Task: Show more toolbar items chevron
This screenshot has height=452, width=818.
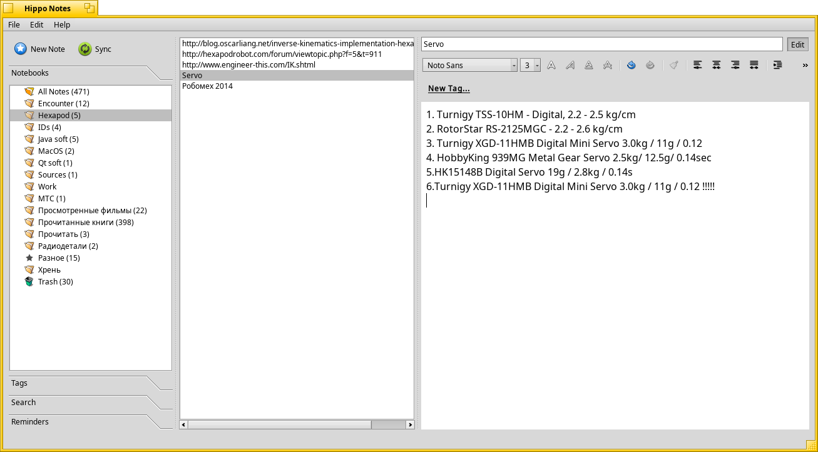Action: pyautogui.click(x=805, y=65)
